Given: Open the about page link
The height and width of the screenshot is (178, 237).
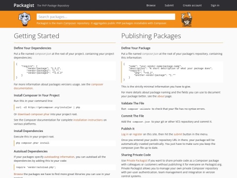Looking at the screenshot, I should pos(161,96).
